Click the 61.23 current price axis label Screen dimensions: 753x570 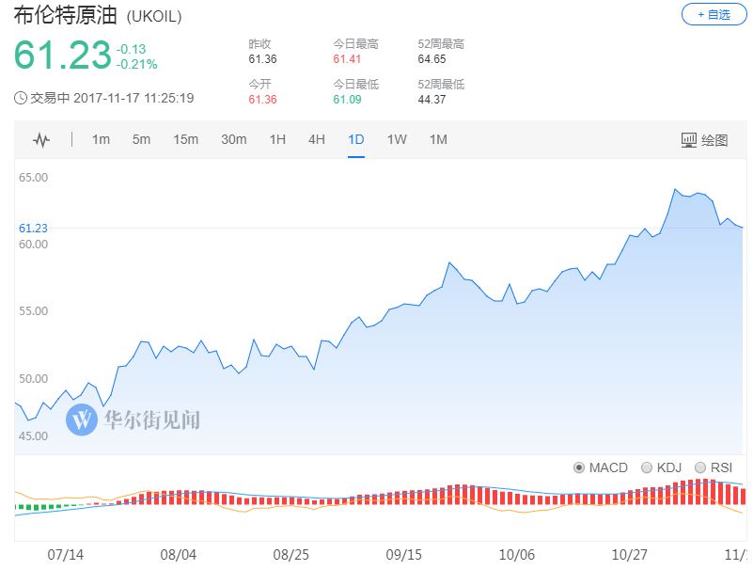tap(33, 228)
